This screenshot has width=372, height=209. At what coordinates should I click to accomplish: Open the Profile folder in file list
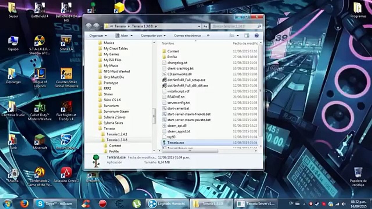coord(172,57)
